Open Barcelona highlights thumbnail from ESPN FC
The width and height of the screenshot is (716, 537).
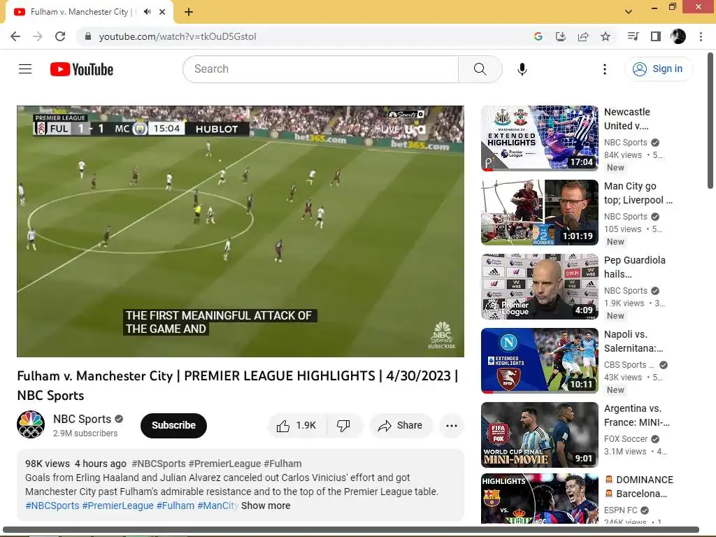[540, 499]
